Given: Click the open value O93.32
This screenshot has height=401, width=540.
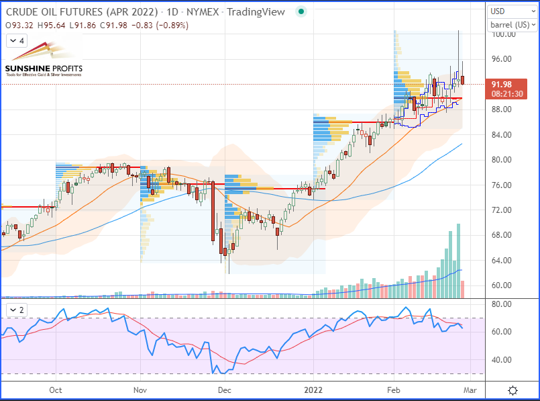Looking at the screenshot, I should click(19, 26).
